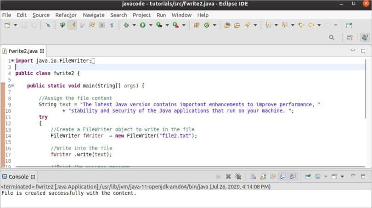Click the Open Type search icon

pos(62,25)
